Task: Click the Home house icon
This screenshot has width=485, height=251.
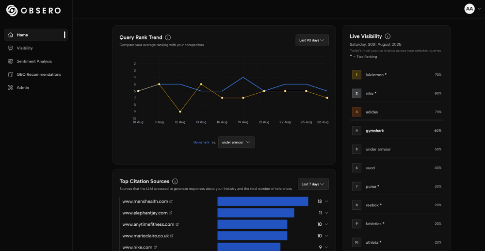Action: click(11, 35)
